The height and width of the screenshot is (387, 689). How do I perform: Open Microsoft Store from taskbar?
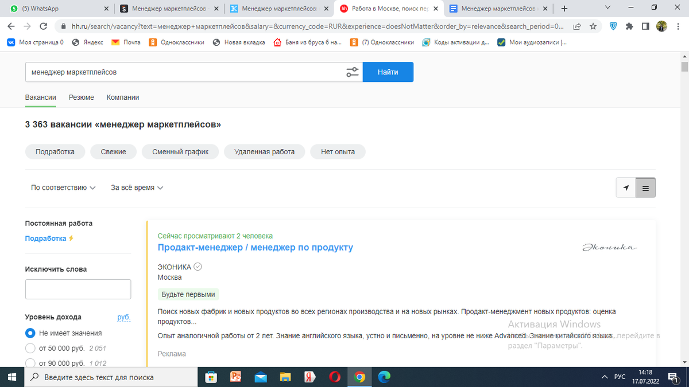211,377
